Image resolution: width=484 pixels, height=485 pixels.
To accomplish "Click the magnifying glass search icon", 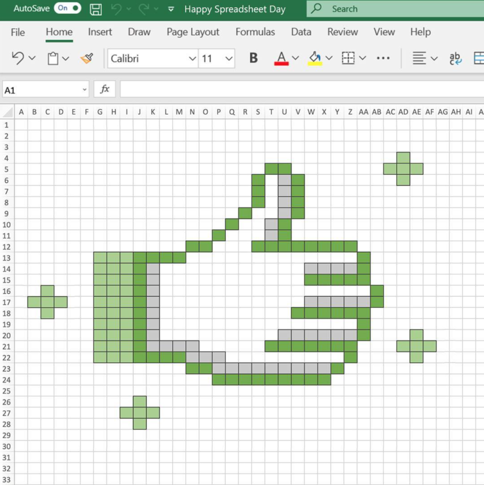I will (x=316, y=9).
